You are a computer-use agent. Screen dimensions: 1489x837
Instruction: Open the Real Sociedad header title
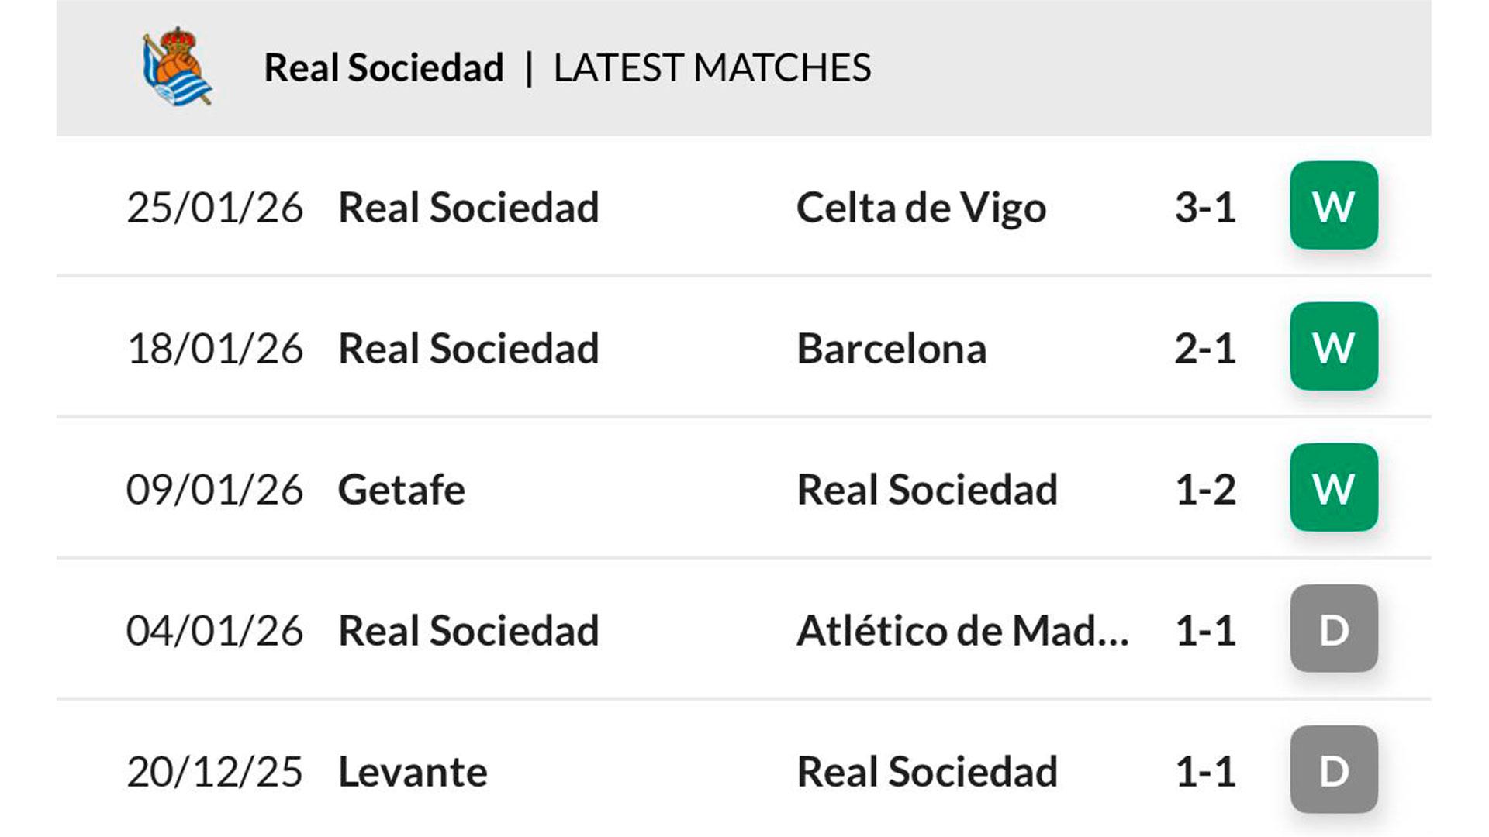click(384, 67)
